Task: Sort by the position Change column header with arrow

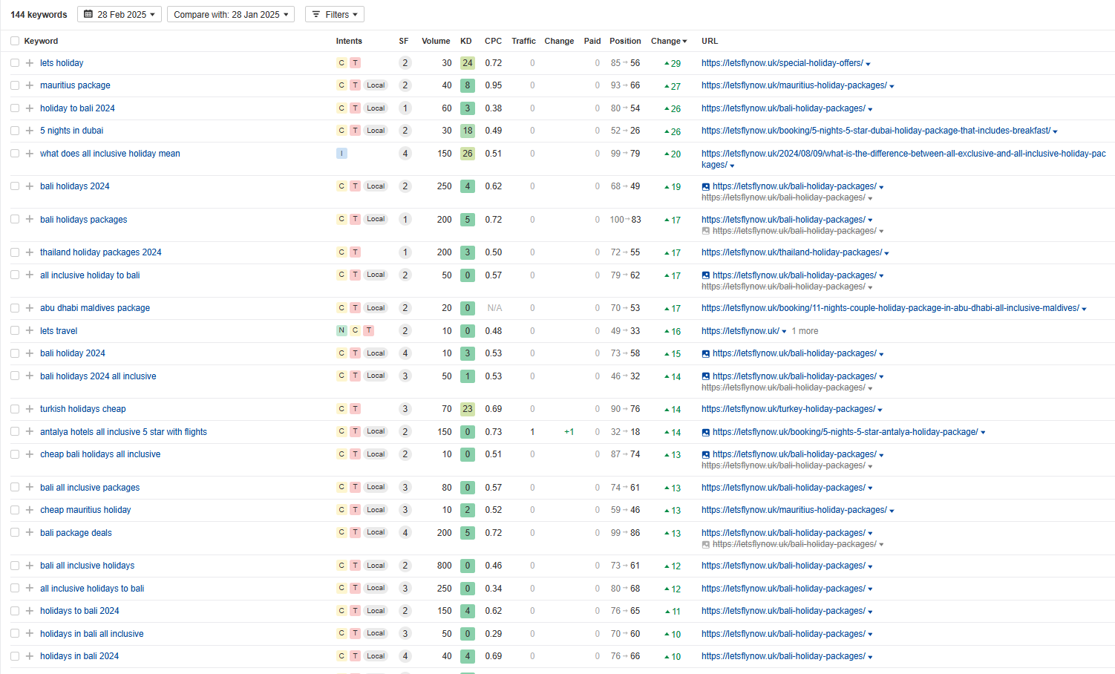Action: [x=668, y=41]
